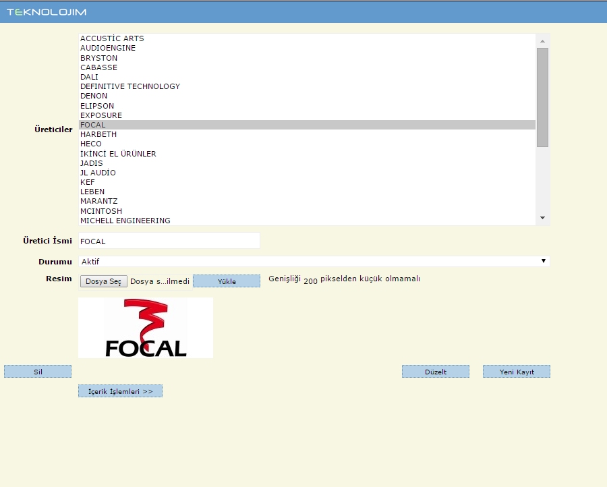Select LEBEN in the list
607x487 pixels.
click(x=307, y=192)
